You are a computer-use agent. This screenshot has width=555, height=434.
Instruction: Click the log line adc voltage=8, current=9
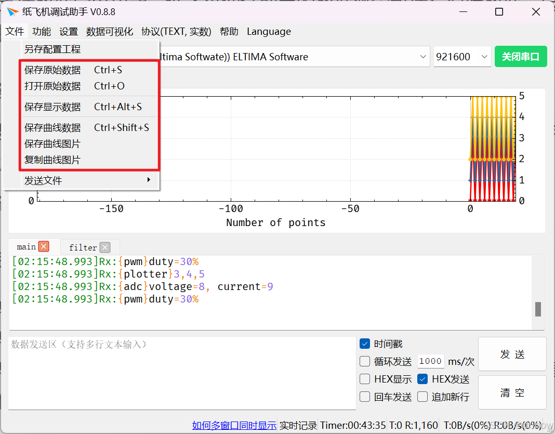pyautogui.click(x=142, y=286)
